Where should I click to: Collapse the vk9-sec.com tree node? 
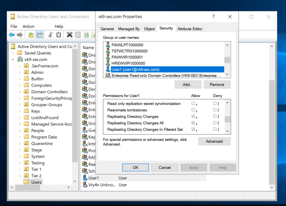click(x=13, y=60)
